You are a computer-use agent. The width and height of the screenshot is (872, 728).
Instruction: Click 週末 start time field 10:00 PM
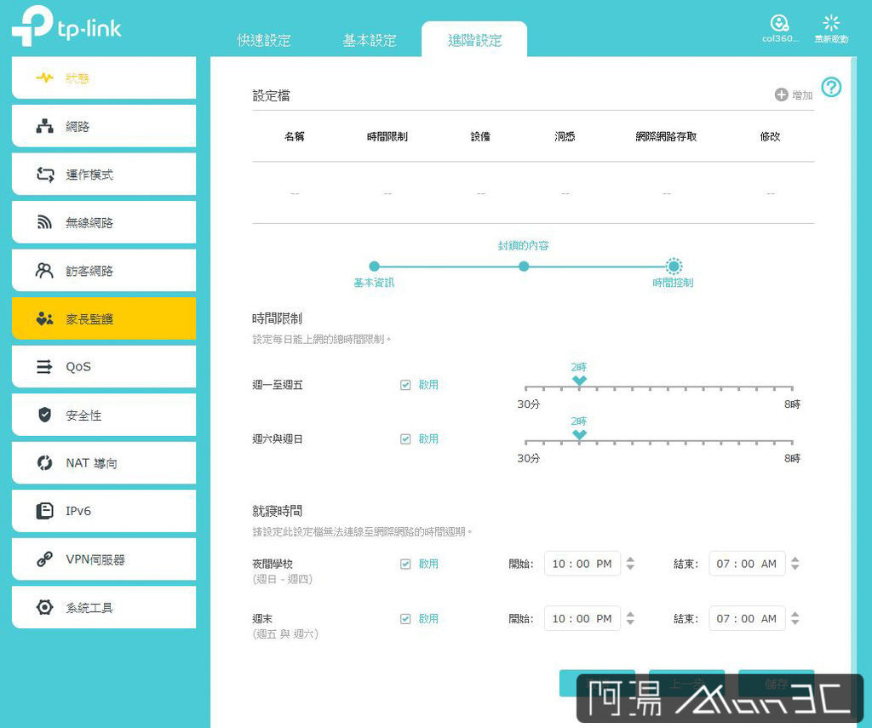(582, 618)
